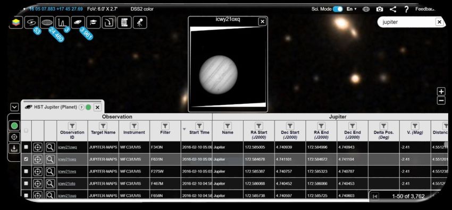Click the share icon in the top bar
The width and height of the screenshot is (452, 210).
[393, 9]
